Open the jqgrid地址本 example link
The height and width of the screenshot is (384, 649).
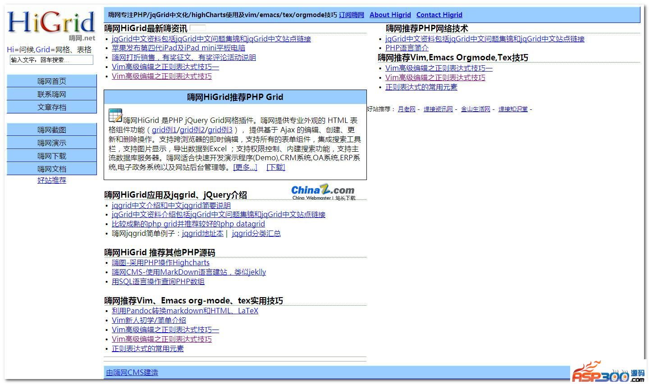[203, 233]
